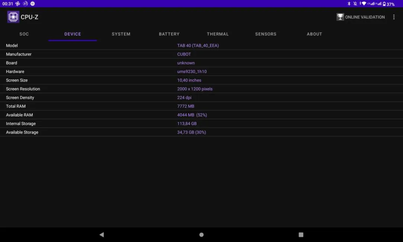Image resolution: width=403 pixels, height=242 pixels.
Task: Click available storage value 34,73 GB (30%)
Action: (192, 132)
